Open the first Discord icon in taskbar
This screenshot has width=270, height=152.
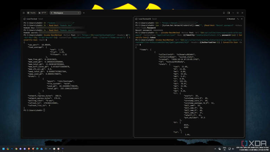coord(20,149)
